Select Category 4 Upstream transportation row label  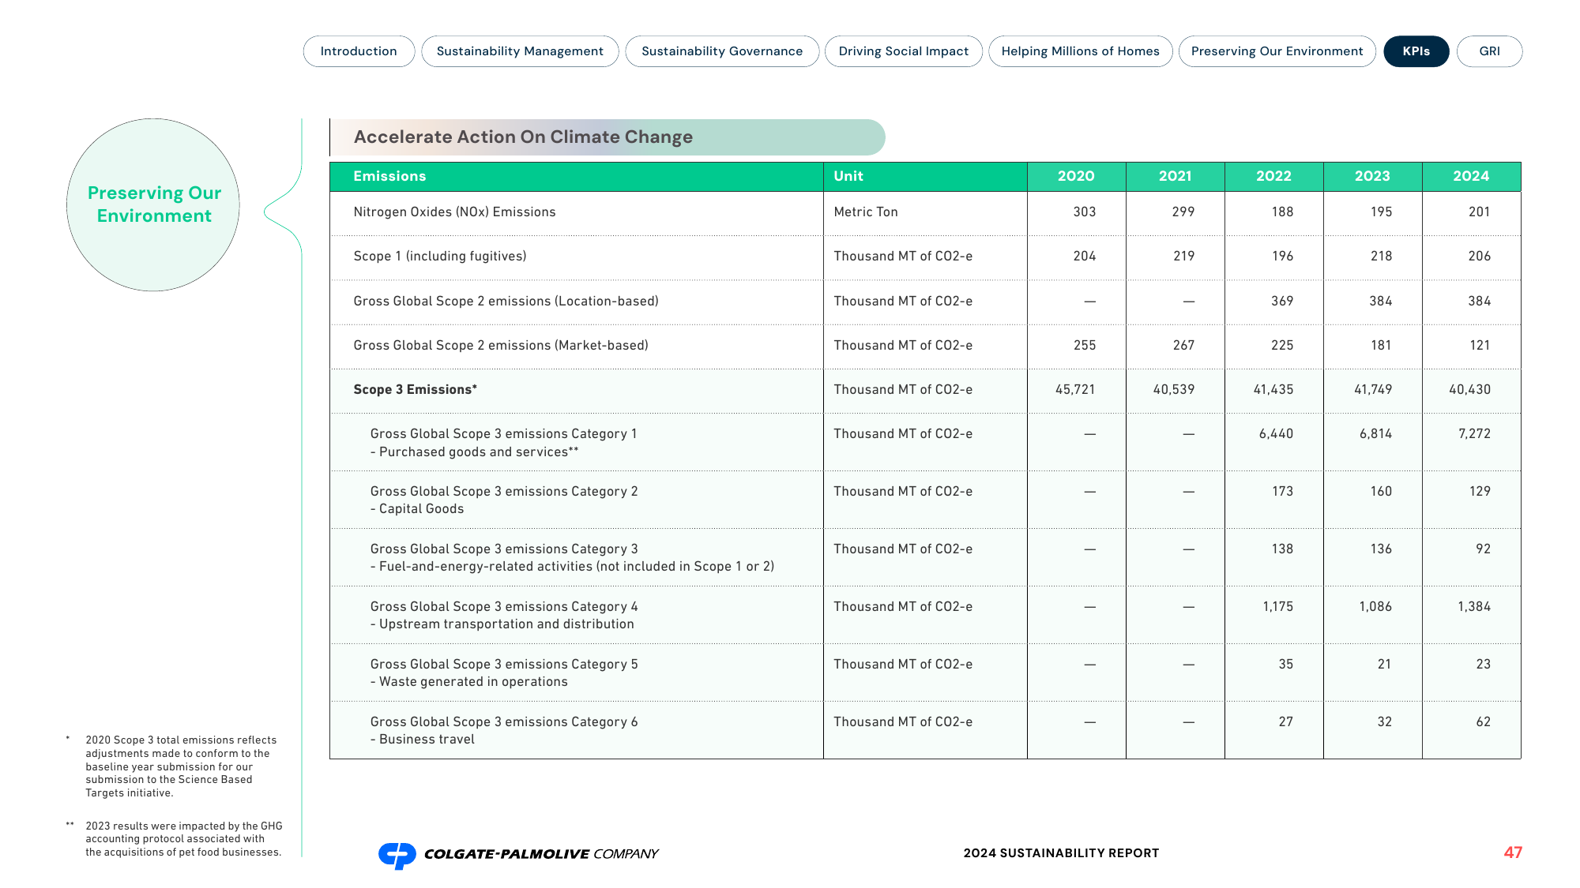(x=504, y=616)
